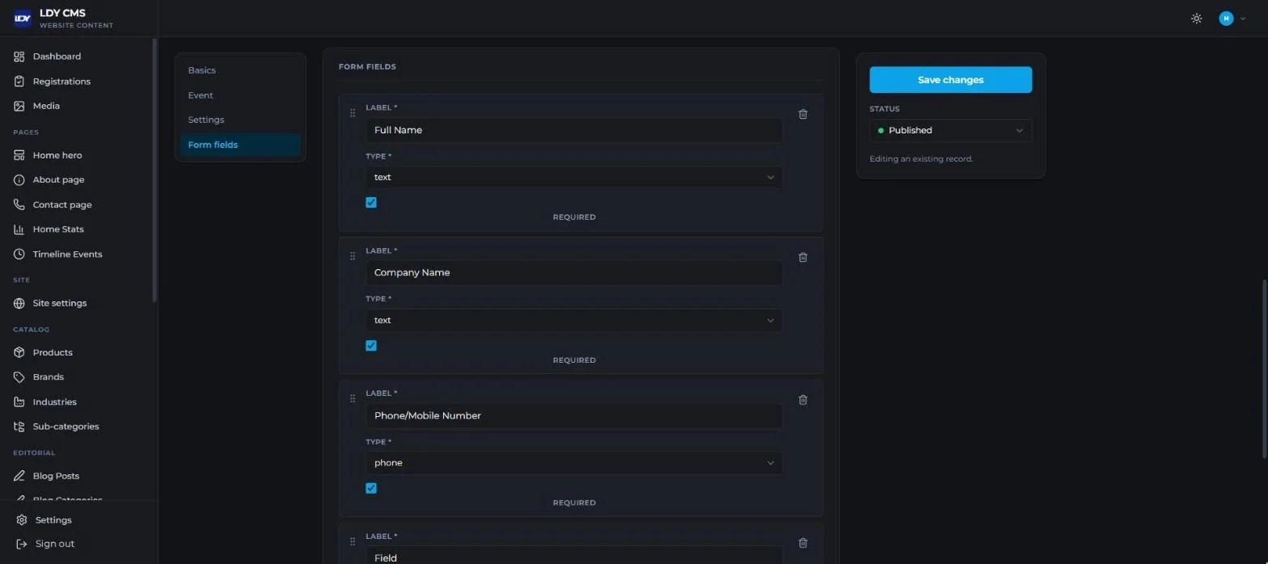The height and width of the screenshot is (564, 1268).
Task: Grab the drag handle for Phone/Mobile Number field
Action: tap(353, 398)
